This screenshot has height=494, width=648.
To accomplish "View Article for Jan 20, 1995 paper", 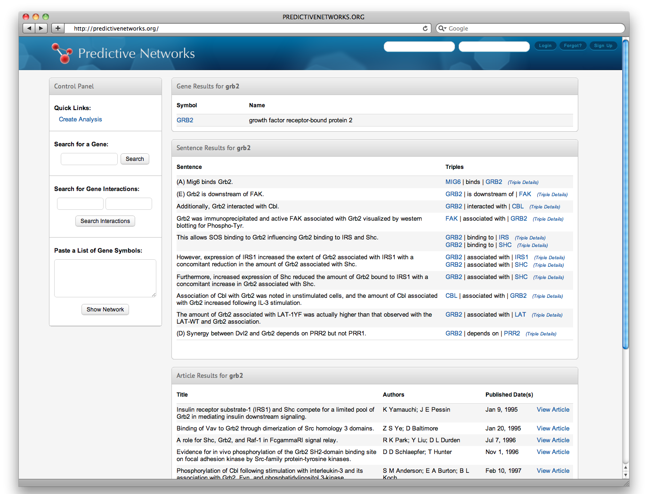I will [x=553, y=429].
